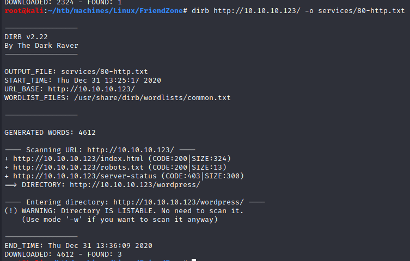
Task: Click the index.html URL in scan results
Action: tap(66, 159)
